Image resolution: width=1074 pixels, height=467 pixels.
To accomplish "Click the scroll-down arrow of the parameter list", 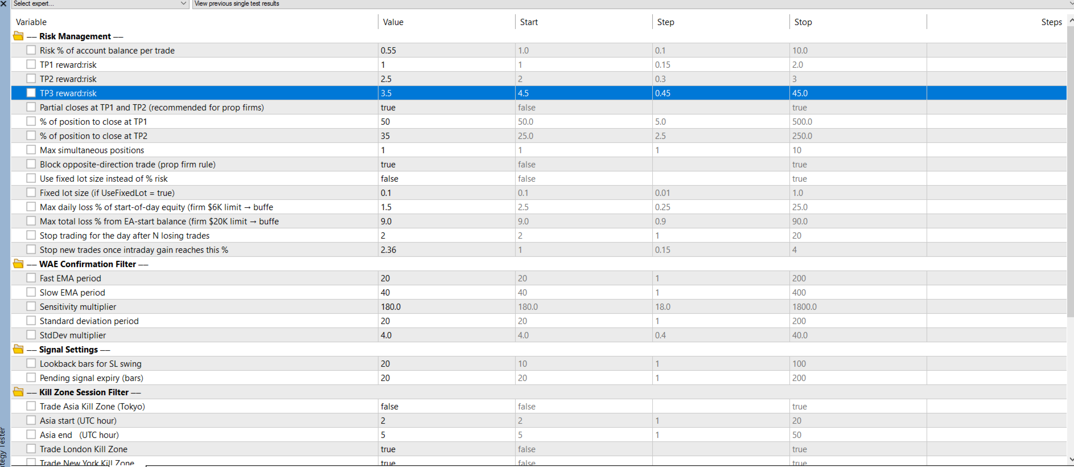I will coord(1070,459).
